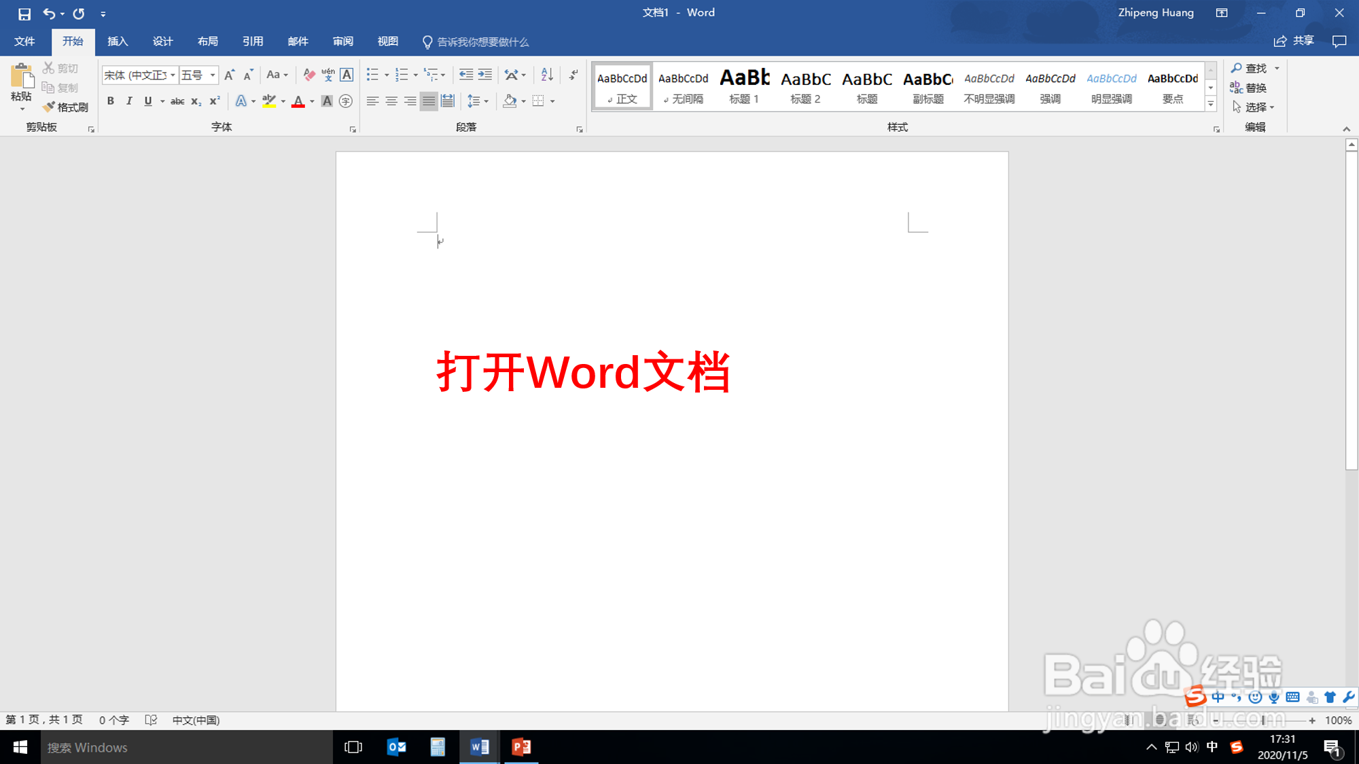Open the 插入 (Insert) tab
This screenshot has width=1359, height=764.
(118, 41)
